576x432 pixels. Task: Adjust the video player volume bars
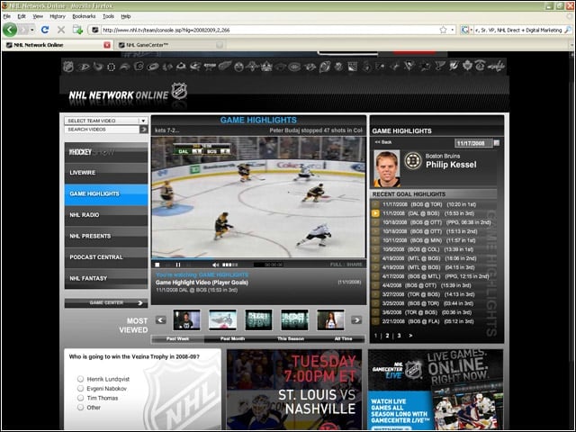pos(230,265)
